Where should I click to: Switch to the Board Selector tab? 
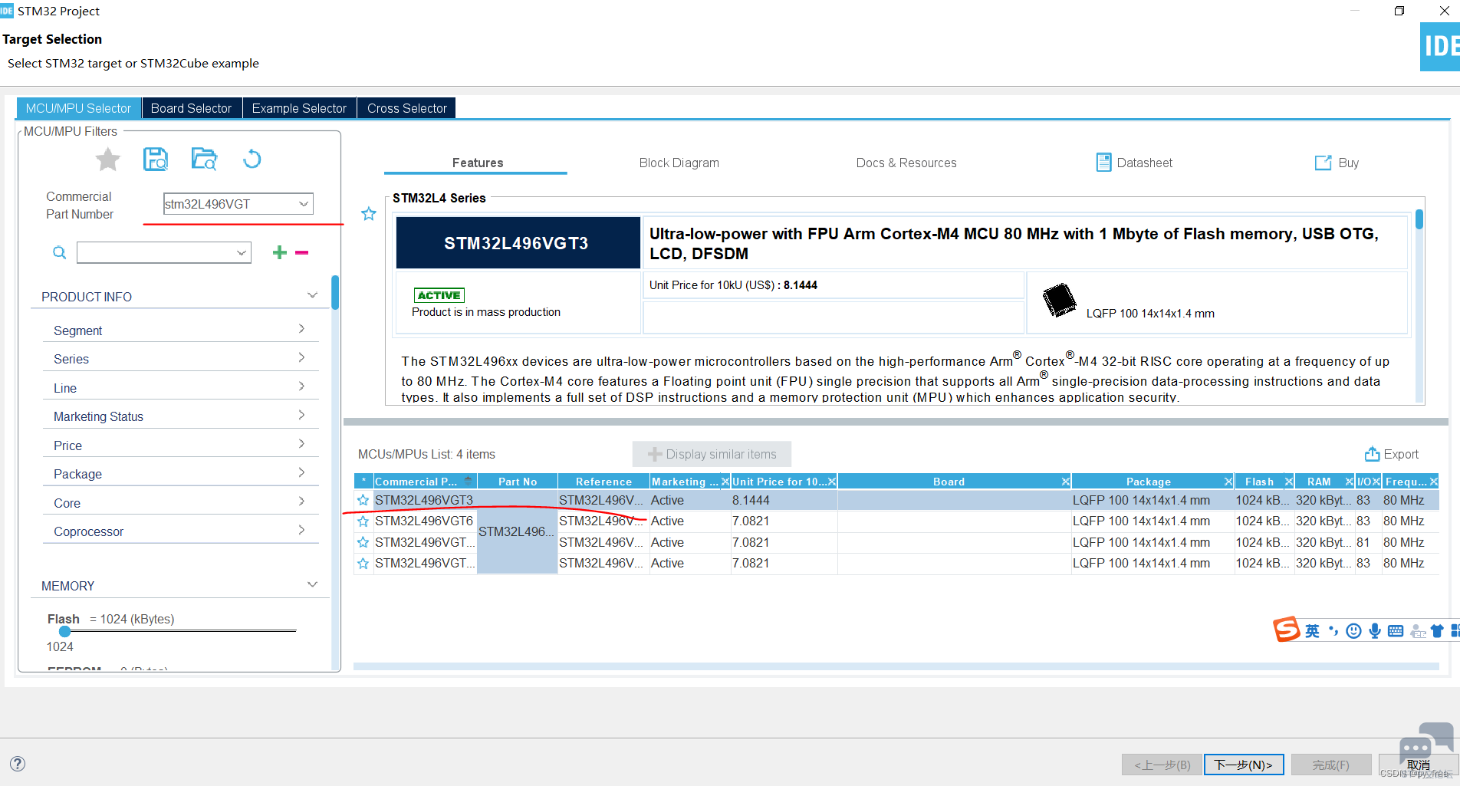[x=191, y=108]
